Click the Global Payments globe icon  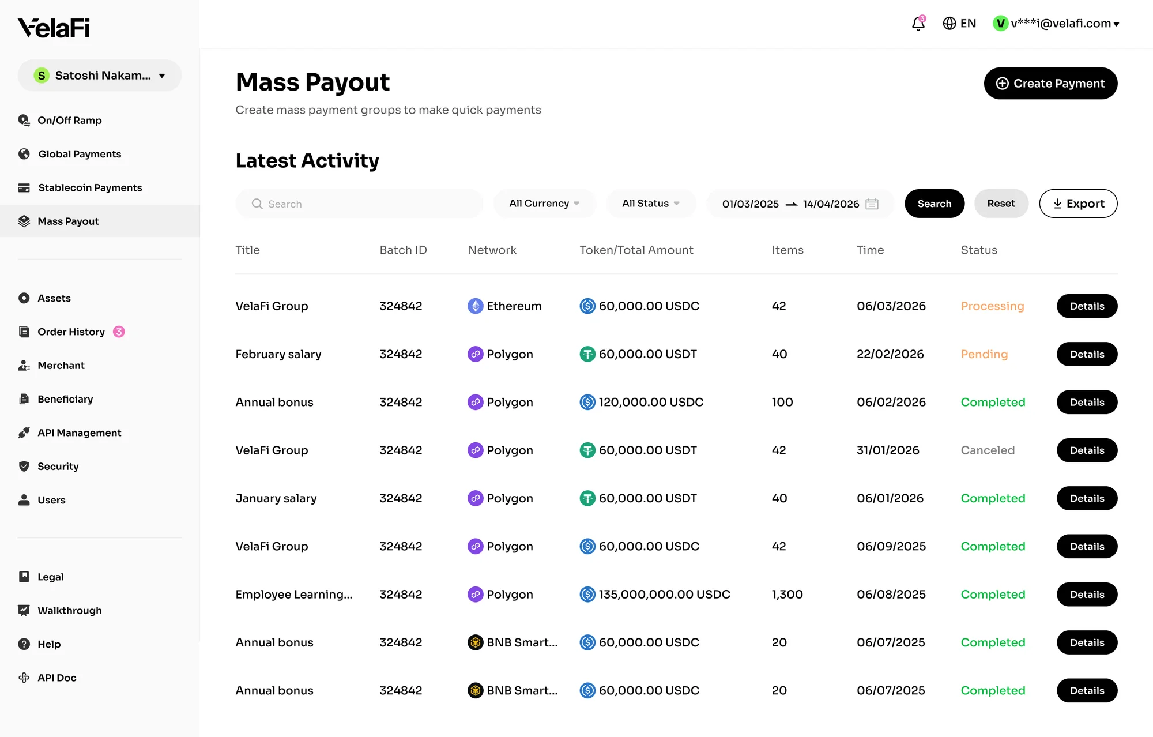click(x=24, y=154)
